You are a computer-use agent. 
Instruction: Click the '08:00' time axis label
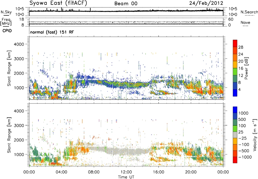pos(94,172)
